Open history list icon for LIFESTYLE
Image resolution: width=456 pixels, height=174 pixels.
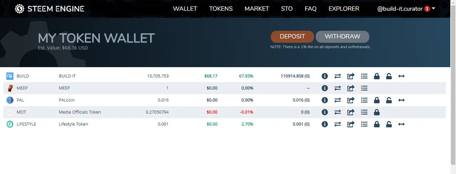click(x=364, y=124)
